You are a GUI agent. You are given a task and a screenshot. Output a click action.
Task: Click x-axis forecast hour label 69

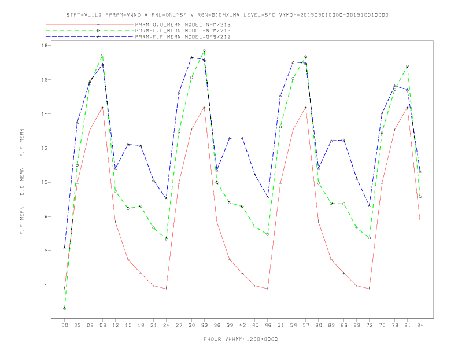pyautogui.click(x=357, y=325)
